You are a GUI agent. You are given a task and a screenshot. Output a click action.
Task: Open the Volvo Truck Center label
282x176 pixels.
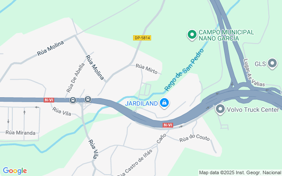tap(253, 110)
